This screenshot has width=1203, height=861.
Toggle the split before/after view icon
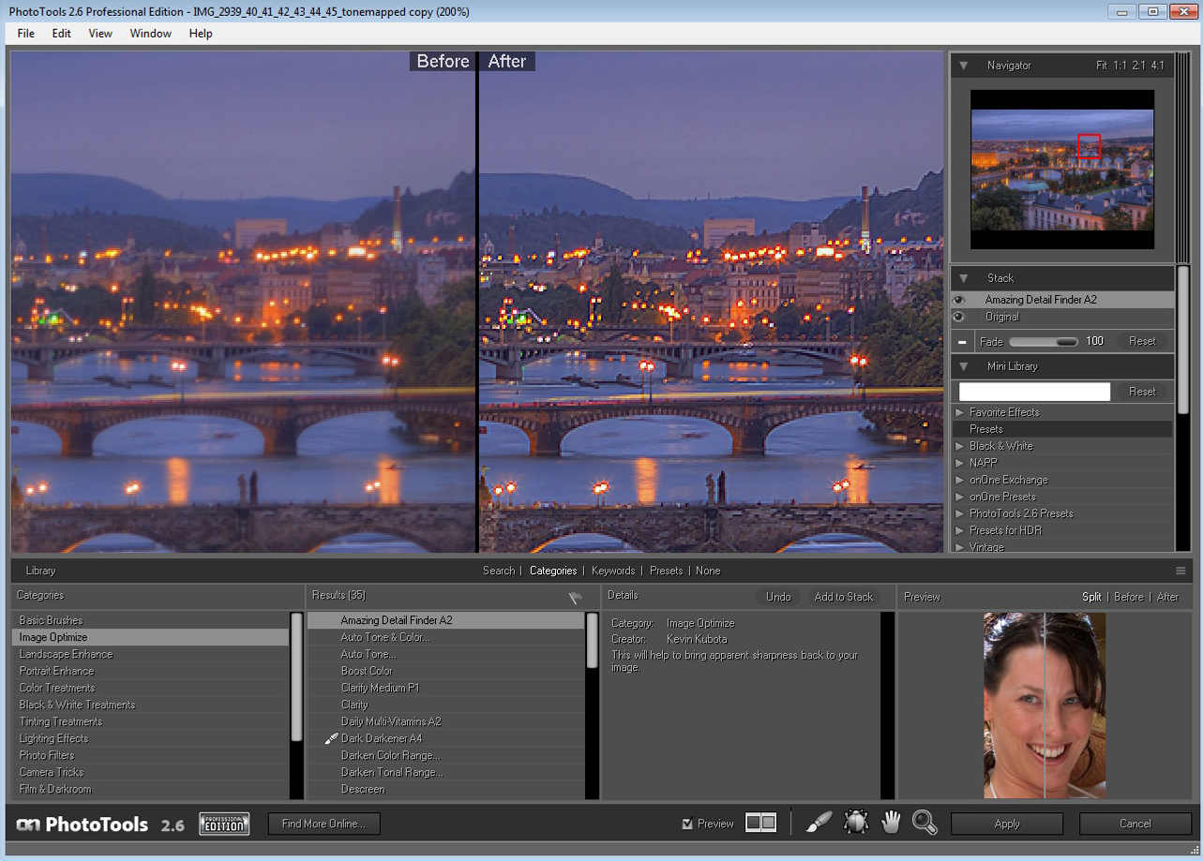(760, 823)
